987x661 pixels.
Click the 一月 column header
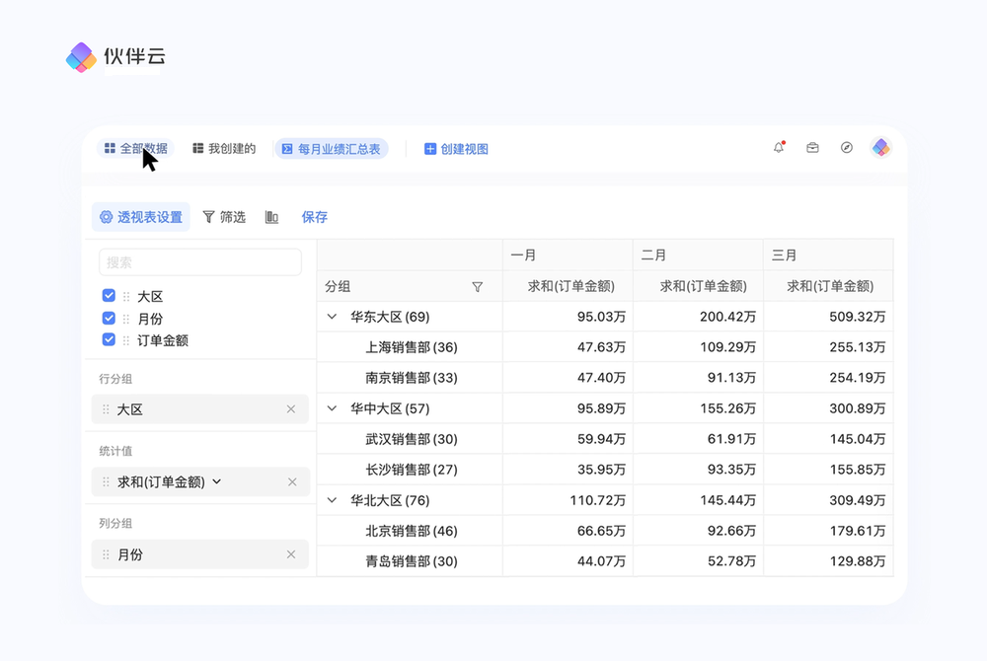pyautogui.click(x=568, y=256)
